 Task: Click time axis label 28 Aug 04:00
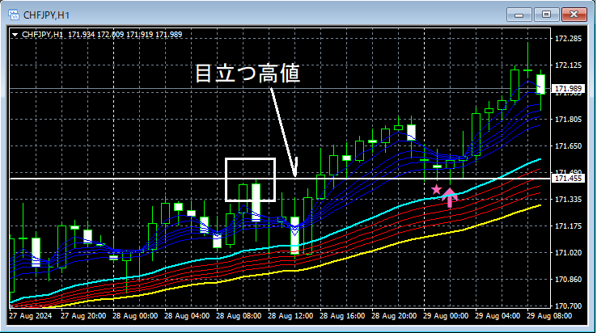point(187,316)
